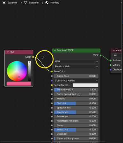Click the Clearcoat Roughness slider
123x143 pixels.
(x=76, y=139)
